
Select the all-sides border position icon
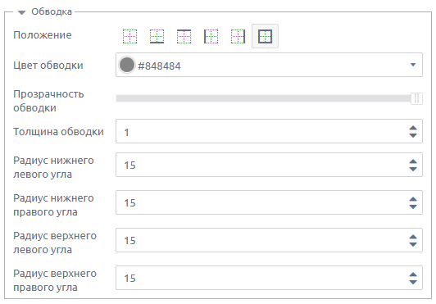(x=265, y=36)
